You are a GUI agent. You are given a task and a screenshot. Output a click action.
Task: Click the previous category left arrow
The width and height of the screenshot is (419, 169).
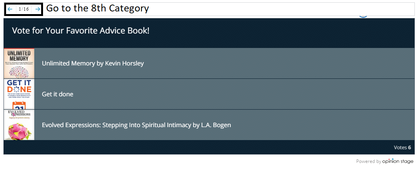[x=10, y=10]
